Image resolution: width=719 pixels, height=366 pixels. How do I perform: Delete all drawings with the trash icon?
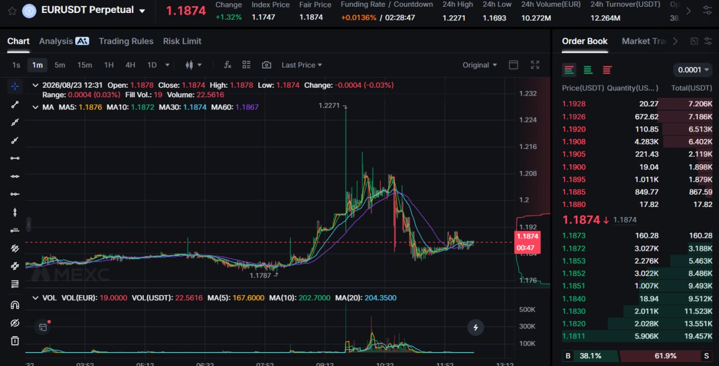15,341
